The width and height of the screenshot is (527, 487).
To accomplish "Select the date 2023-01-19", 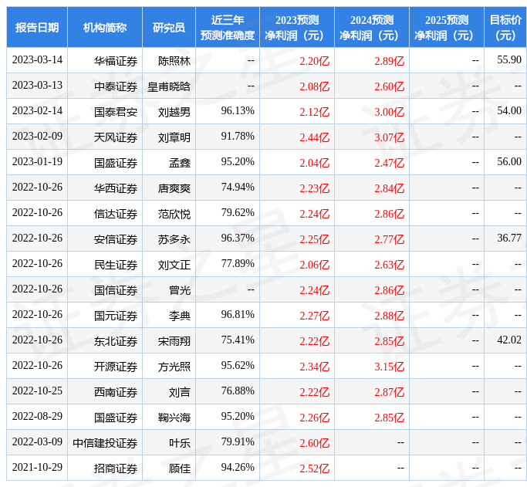I will point(37,161).
